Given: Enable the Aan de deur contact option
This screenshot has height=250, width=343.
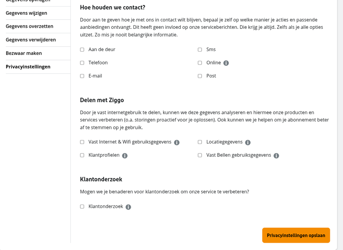Looking at the screenshot, I should (82, 49).
